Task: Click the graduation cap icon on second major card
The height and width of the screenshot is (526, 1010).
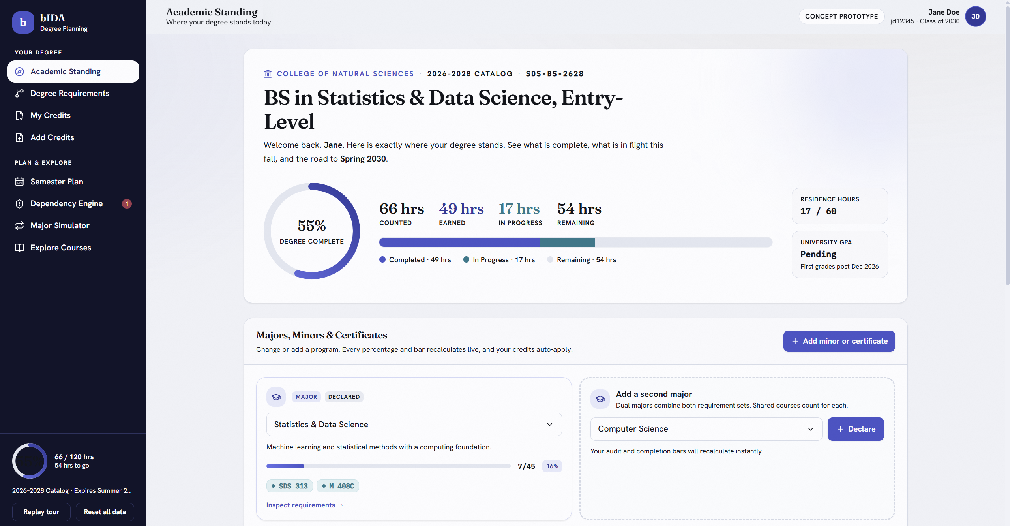Action: [600, 399]
